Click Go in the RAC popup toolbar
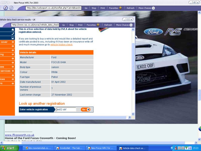 (64, 25)
